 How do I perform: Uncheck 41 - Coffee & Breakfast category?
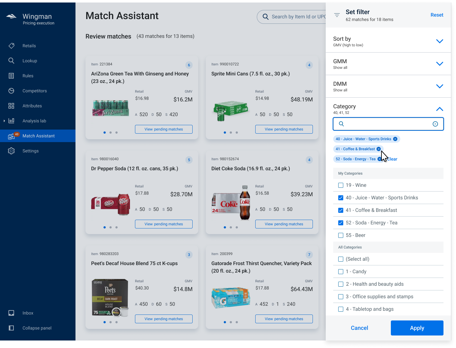341,210
